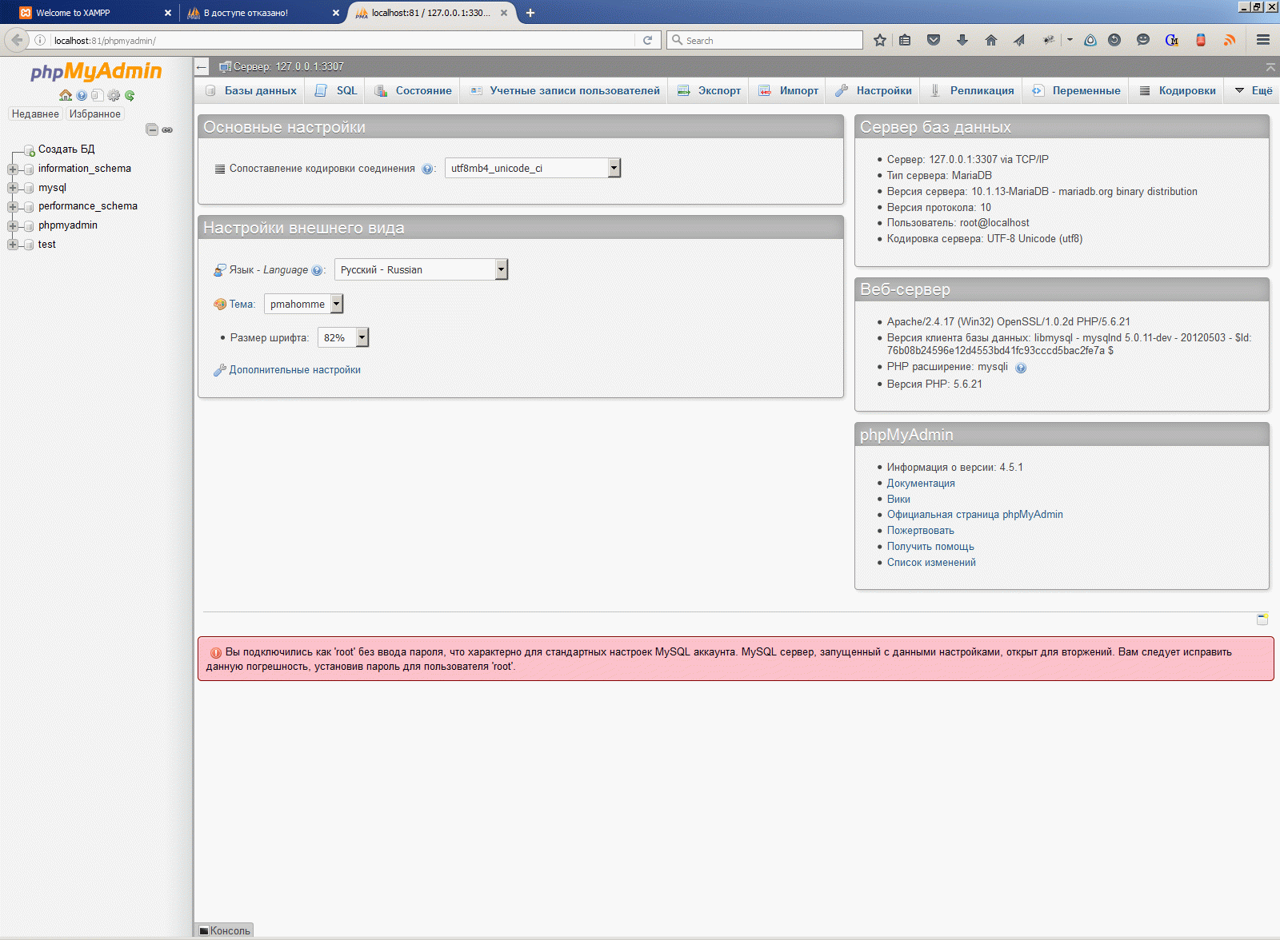
Task: Open the Состояние tab
Action: point(413,90)
